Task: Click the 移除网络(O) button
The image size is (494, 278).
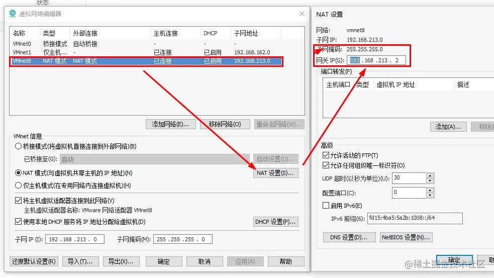Action: [225, 124]
